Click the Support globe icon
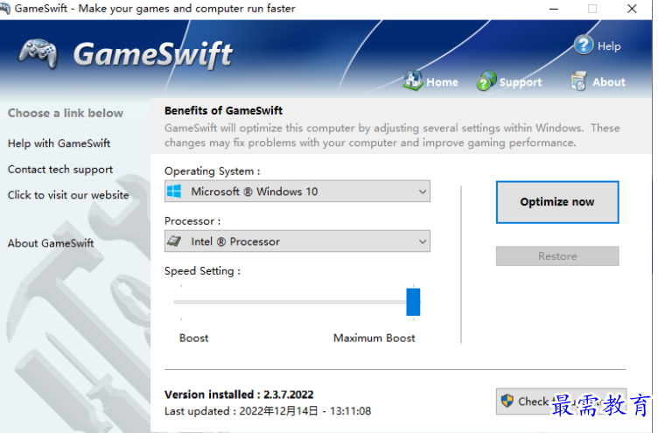 pyautogui.click(x=486, y=81)
